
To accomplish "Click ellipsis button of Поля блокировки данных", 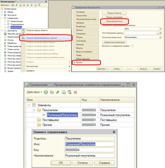I will [158, 33].
